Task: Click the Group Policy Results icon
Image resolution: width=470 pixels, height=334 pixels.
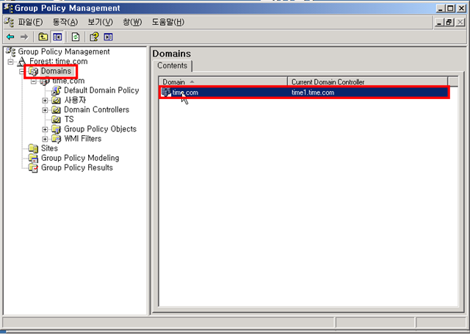Action: click(33, 168)
